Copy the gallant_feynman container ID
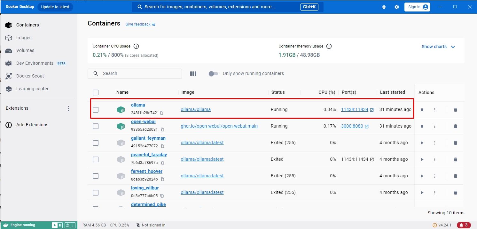 click(x=162, y=146)
